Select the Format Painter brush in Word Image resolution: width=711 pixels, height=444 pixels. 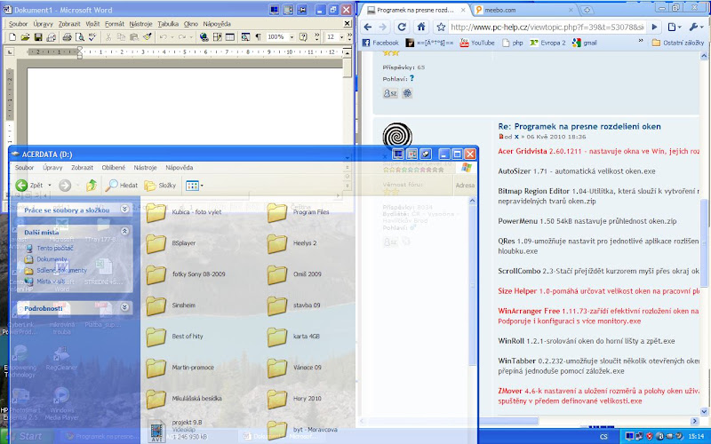(x=147, y=37)
